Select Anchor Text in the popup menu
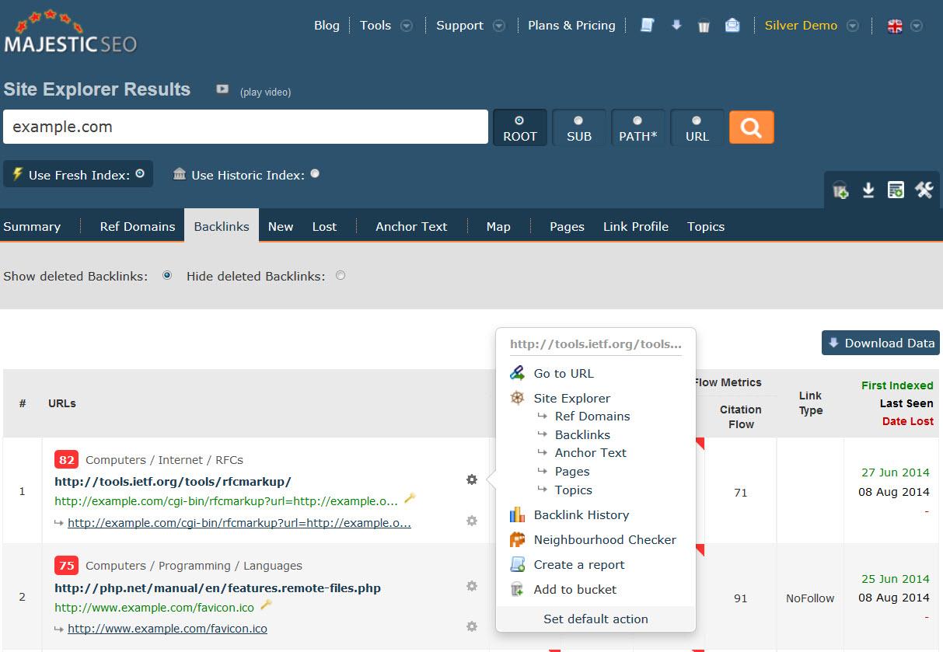 pos(591,453)
